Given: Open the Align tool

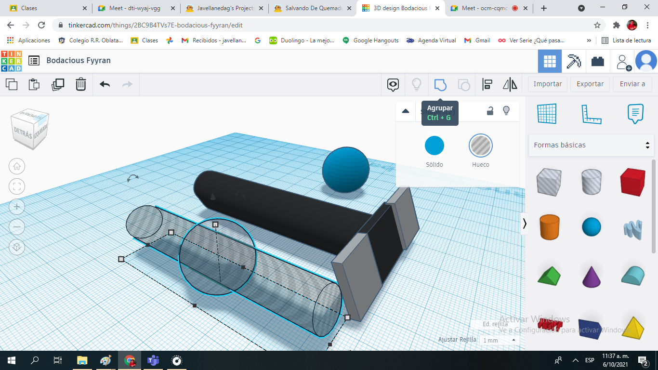Looking at the screenshot, I should tap(487, 85).
